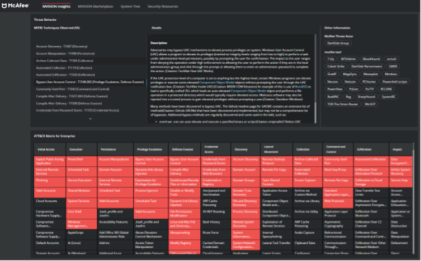Select Credentials in Registry matrix cell

point(215,182)
